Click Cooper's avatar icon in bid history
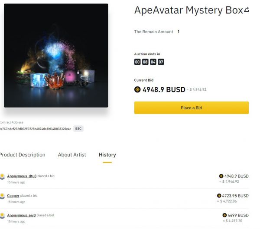The height and width of the screenshot is (229, 260). click(x=3, y=196)
